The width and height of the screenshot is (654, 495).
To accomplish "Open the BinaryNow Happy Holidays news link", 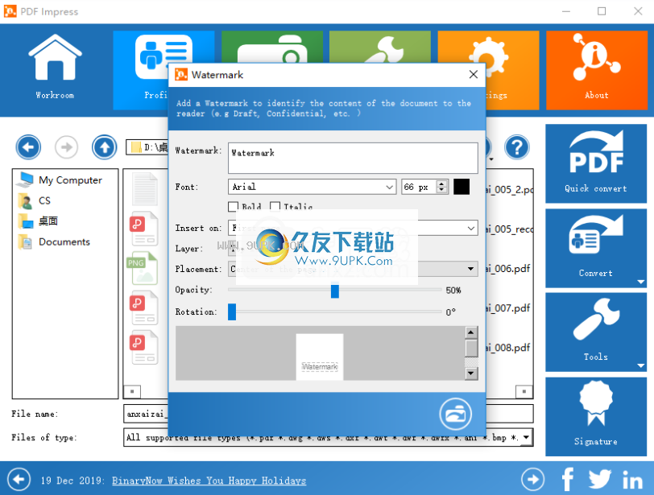I will coord(209,481).
